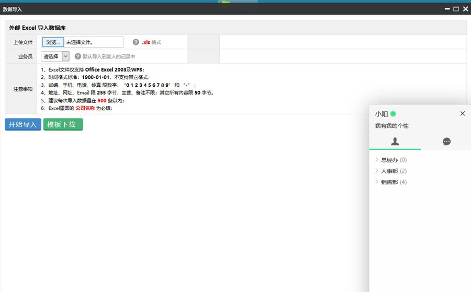Click help icon beside 默认导入到某人的记录中
The width and height of the screenshot is (471, 292).
pos(78,56)
